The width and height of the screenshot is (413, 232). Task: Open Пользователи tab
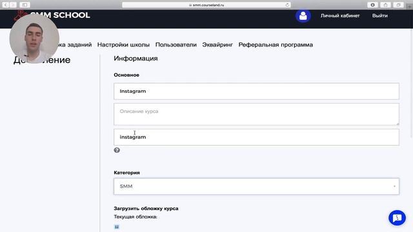tap(176, 44)
